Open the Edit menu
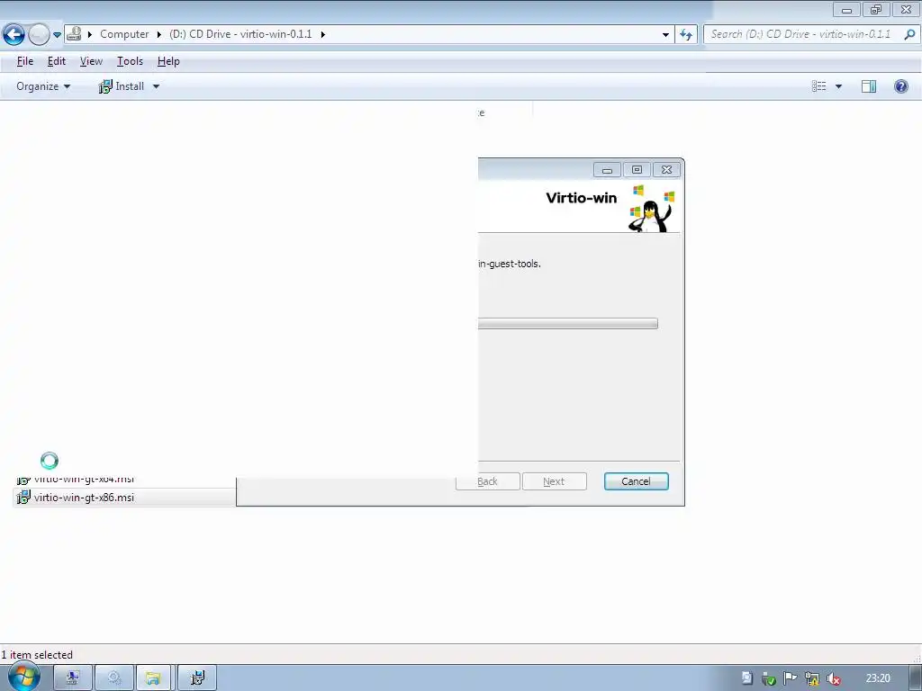 tap(57, 61)
